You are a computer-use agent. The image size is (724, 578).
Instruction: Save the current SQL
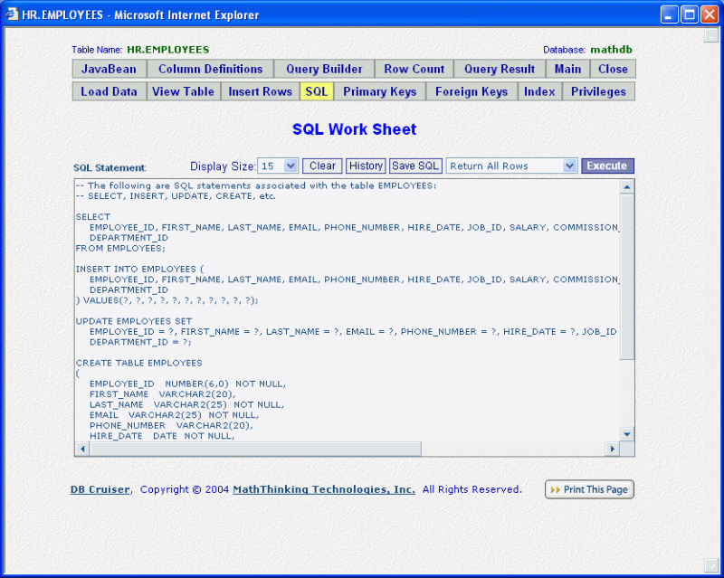click(x=415, y=166)
